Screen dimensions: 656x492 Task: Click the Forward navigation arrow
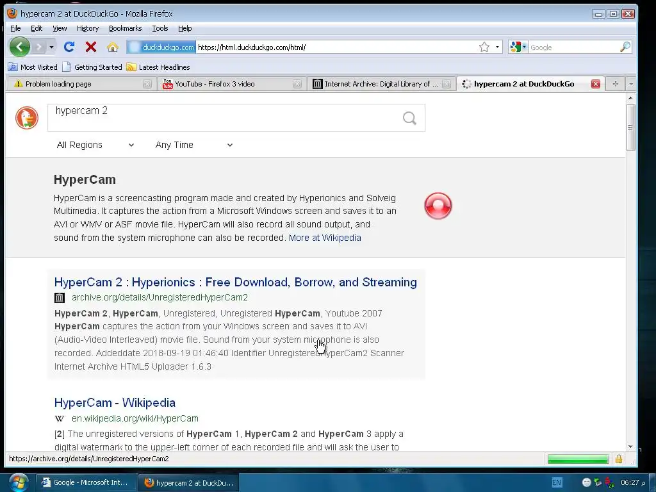click(x=39, y=47)
